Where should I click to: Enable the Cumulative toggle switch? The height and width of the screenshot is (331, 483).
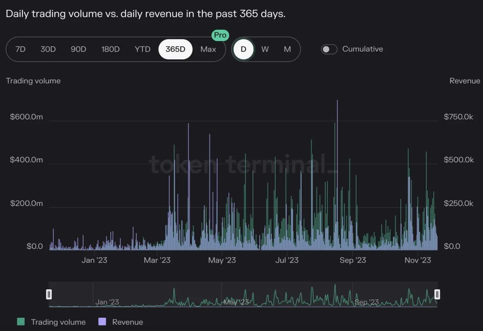tap(329, 49)
